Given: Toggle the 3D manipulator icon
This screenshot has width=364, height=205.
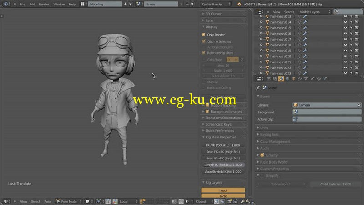Looking at the screenshot, I should 115,201.
